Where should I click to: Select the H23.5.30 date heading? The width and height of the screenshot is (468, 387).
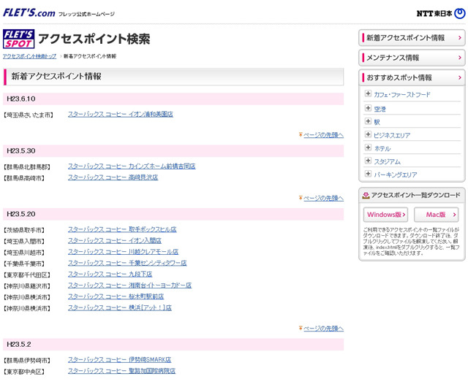(21, 151)
